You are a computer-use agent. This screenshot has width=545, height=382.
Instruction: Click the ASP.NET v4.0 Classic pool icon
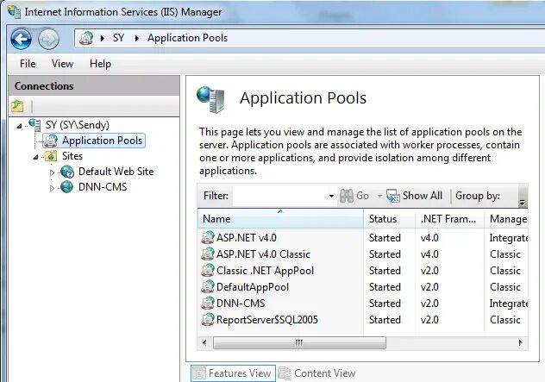tap(208, 254)
